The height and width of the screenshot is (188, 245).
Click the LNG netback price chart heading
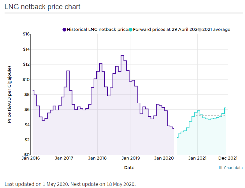(43, 7)
